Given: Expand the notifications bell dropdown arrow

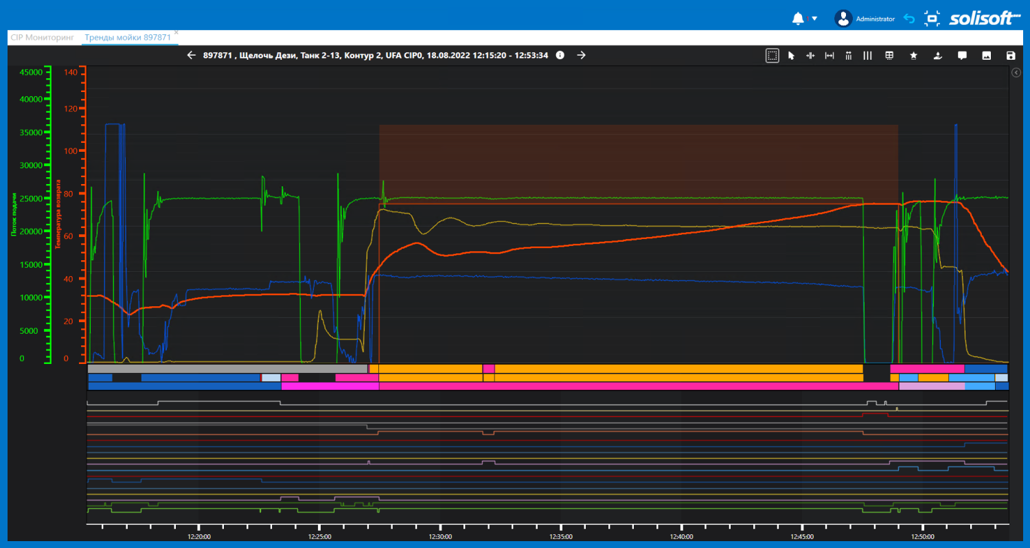Looking at the screenshot, I should tap(814, 19).
